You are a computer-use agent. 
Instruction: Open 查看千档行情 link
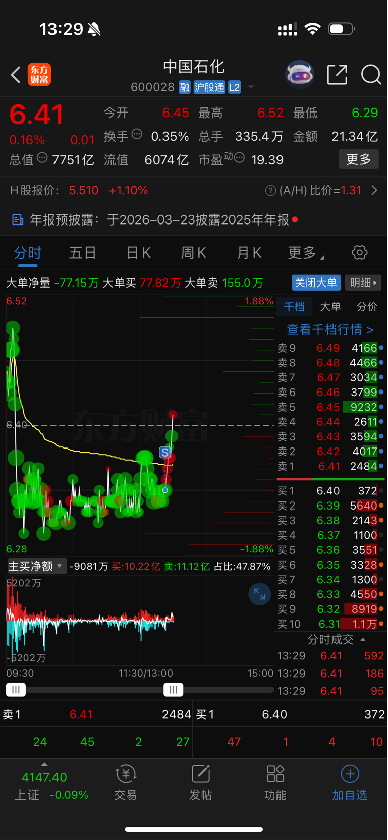[x=330, y=329]
